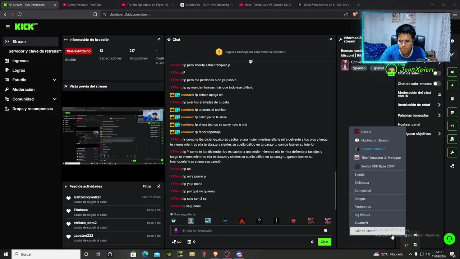Pop out the Información de la sesión panel
Image resolution: width=460 pixels, height=259 pixels.
pyautogui.click(x=158, y=40)
